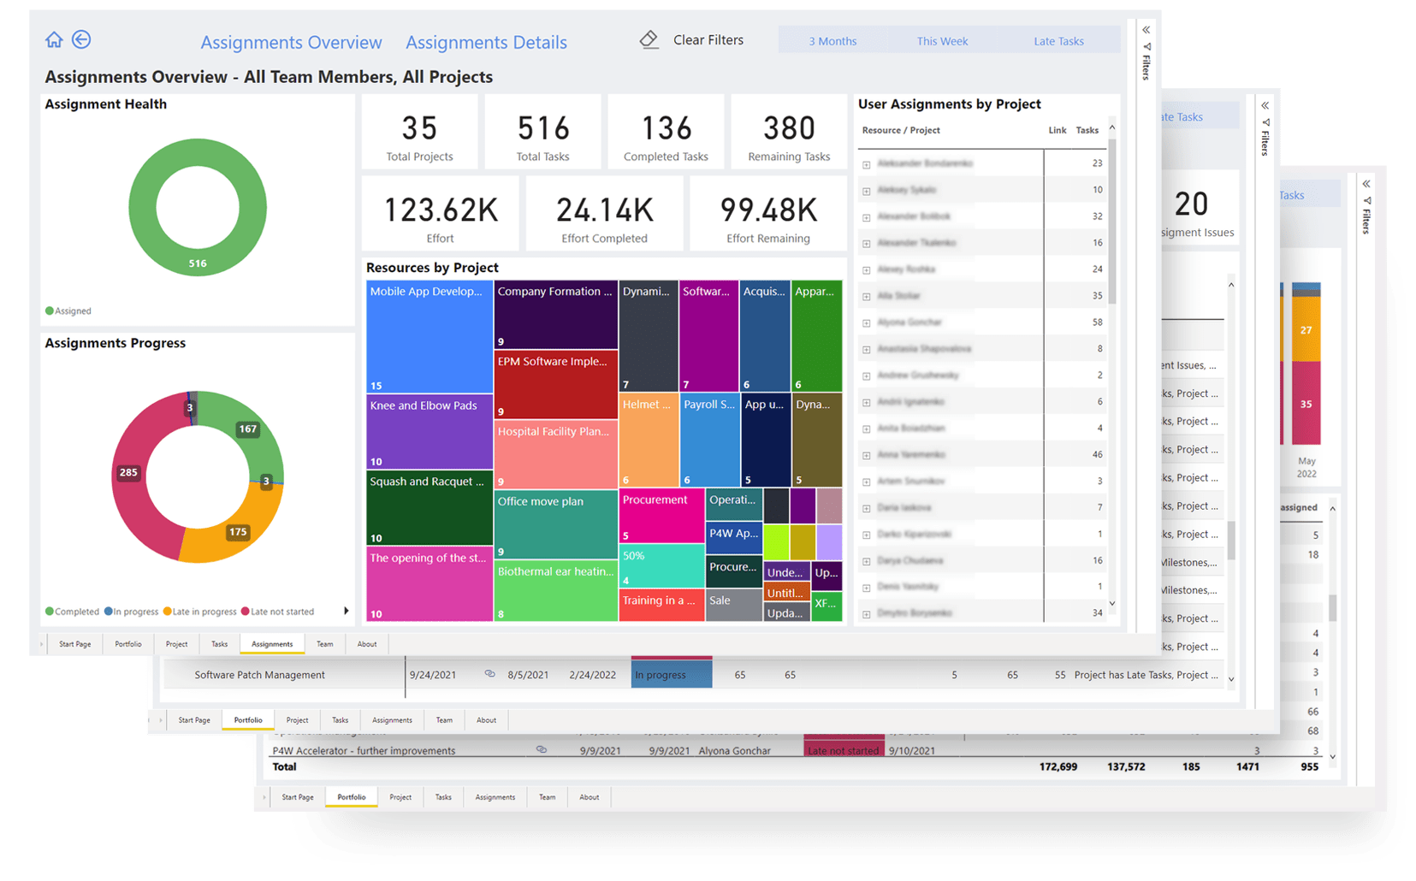Select Payroll treemap tile
The height and width of the screenshot is (881, 1416).
(709, 440)
